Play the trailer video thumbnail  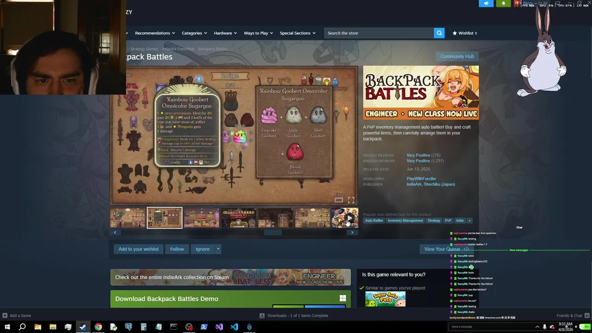tap(345, 218)
